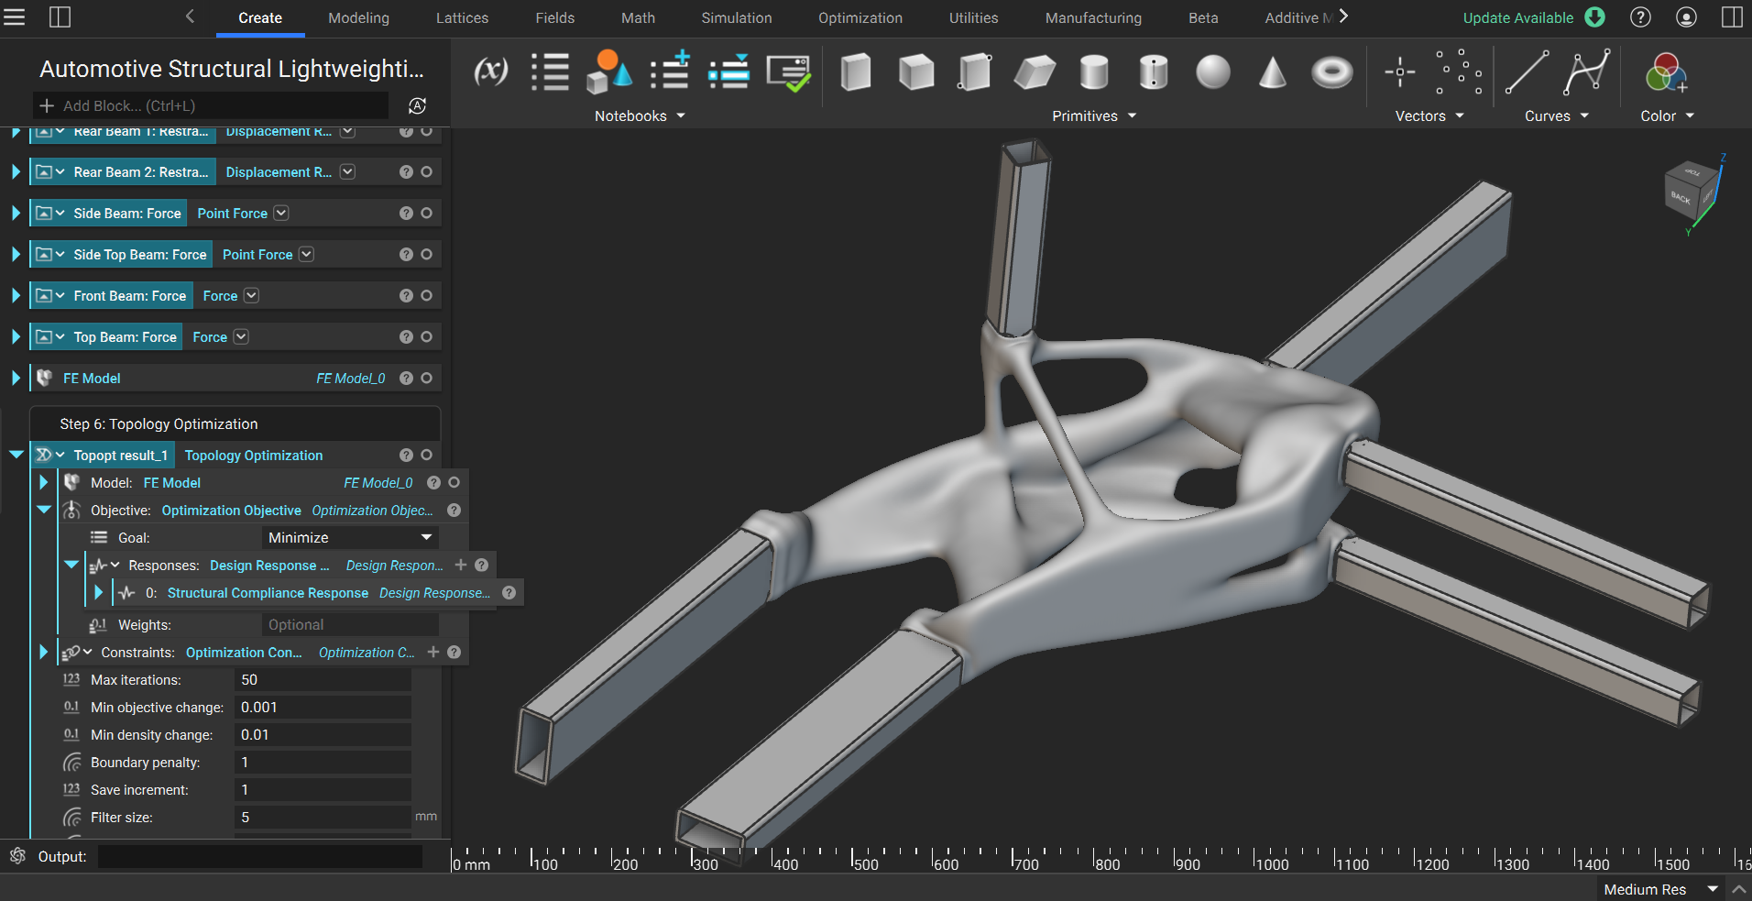
Task: Expand the bottom panel with the chevron
Action: click(1739, 889)
